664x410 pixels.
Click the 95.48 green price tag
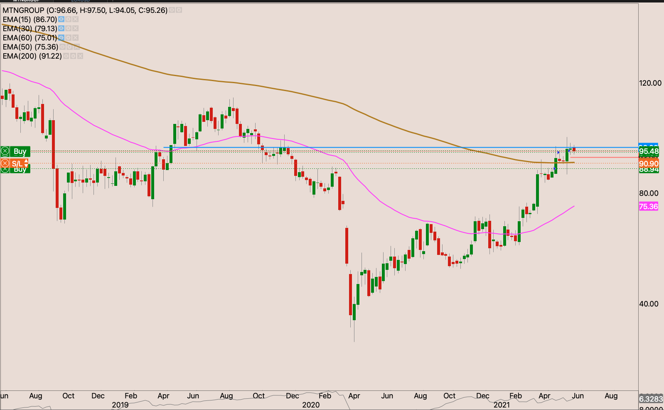(649, 151)
